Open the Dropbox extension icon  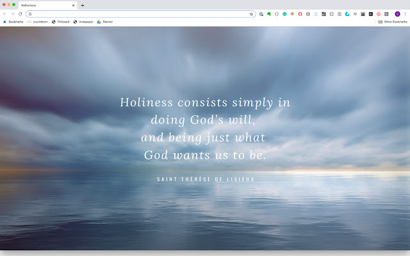point(355,14)
